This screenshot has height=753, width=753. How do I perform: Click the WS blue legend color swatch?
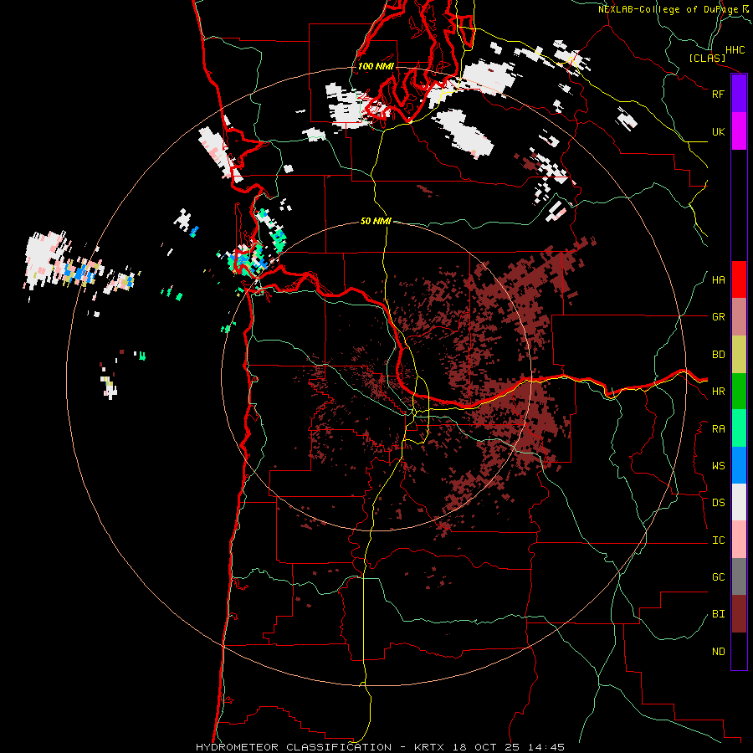click(x=739, y=465)
